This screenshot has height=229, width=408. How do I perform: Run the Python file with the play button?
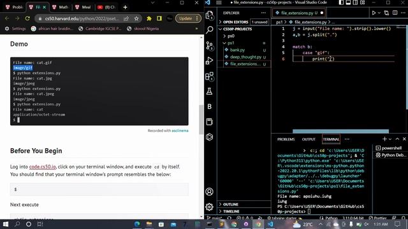coord(374,13)
